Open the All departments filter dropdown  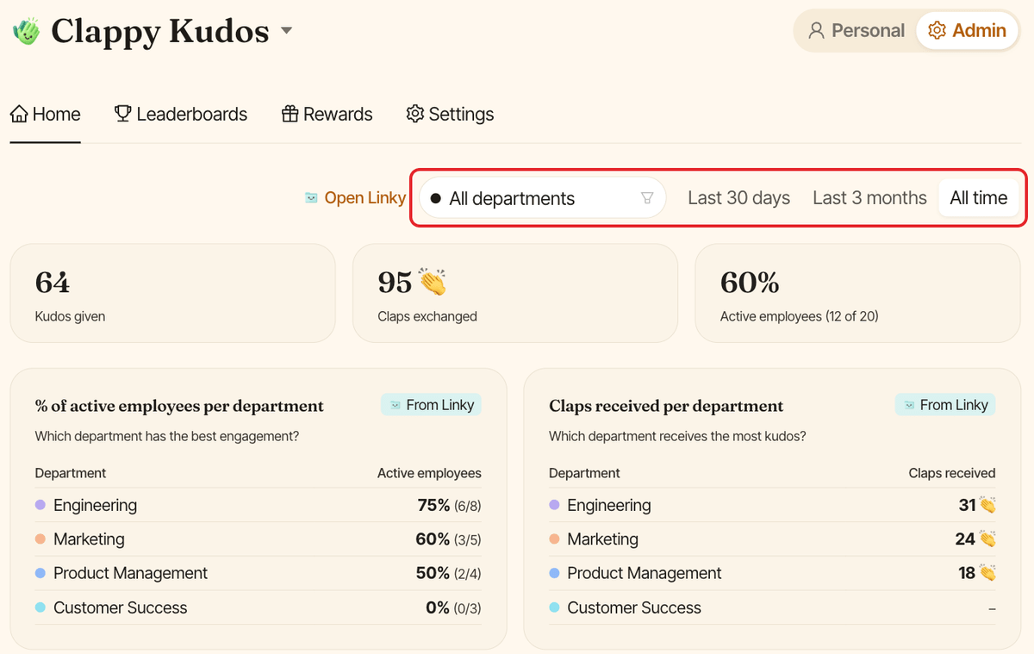542,198
